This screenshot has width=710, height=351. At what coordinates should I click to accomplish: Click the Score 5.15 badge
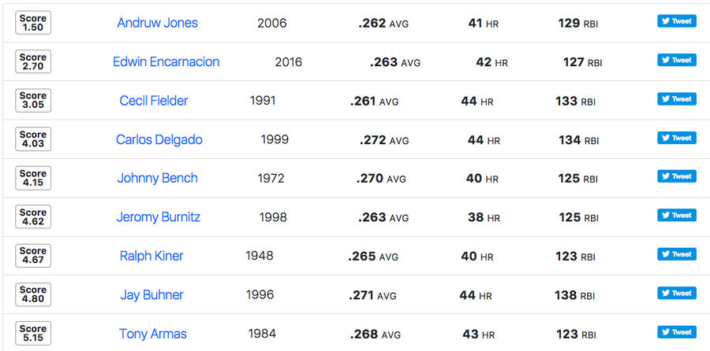coord(33,333)
